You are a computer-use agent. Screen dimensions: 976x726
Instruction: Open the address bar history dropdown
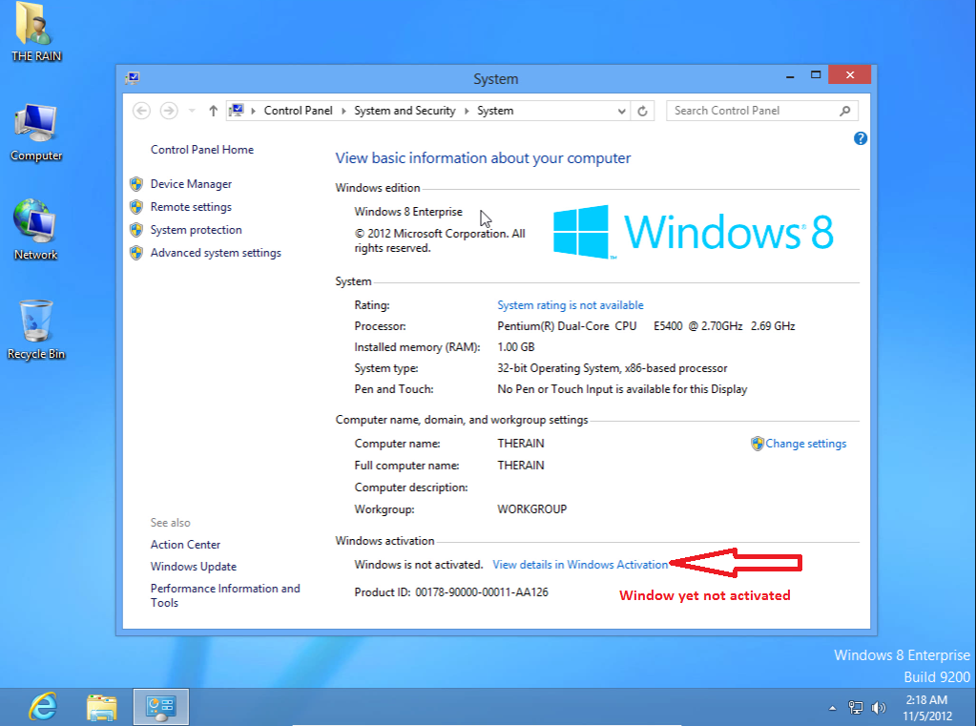621,111
